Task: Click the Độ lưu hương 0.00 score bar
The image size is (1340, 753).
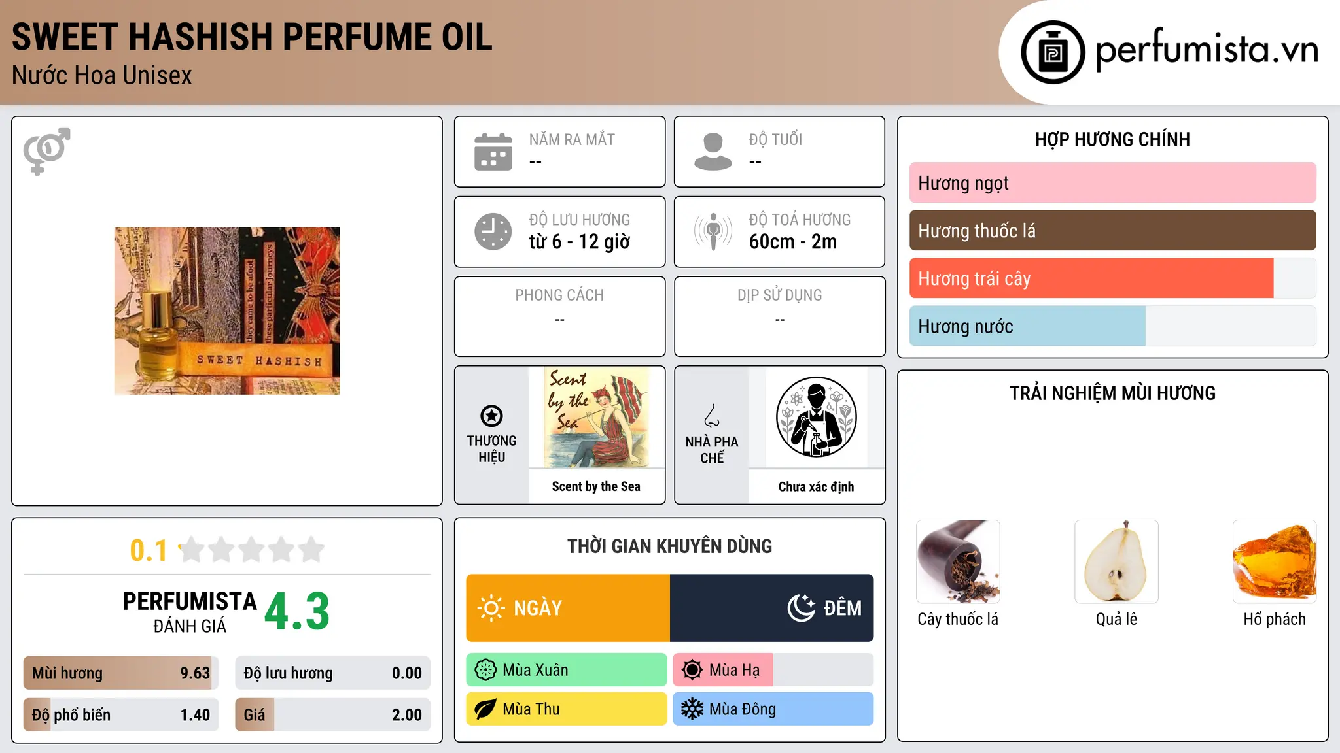Action: click(x=333, y=673)
